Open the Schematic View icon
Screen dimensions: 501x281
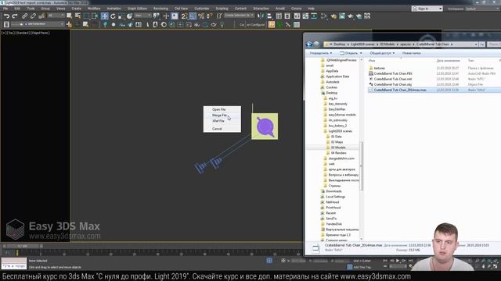coord(314,16)
